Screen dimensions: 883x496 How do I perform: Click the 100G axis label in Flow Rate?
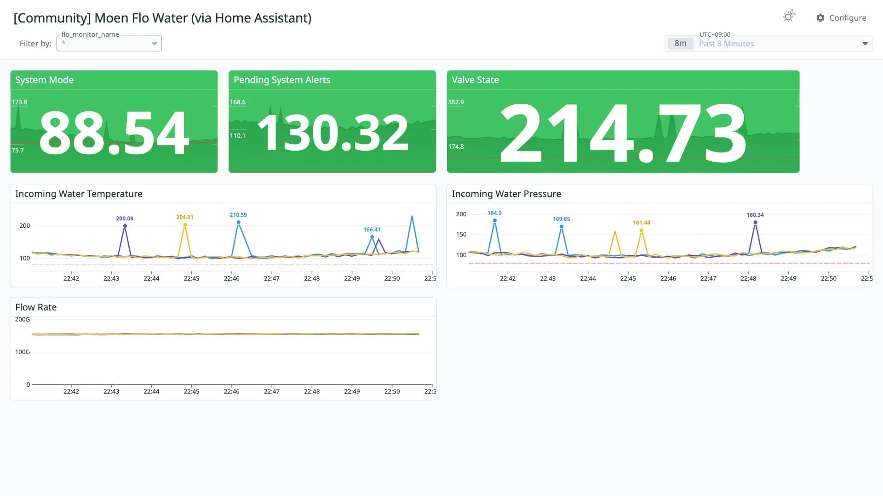coord(23,352)
